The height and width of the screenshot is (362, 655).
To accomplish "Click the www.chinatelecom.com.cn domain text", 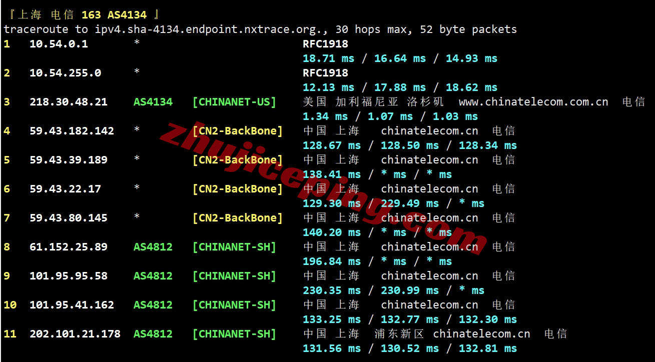I will coord(533,102).
